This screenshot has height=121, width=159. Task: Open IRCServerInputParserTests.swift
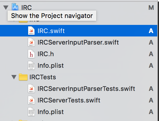click(x=86, y=89)
